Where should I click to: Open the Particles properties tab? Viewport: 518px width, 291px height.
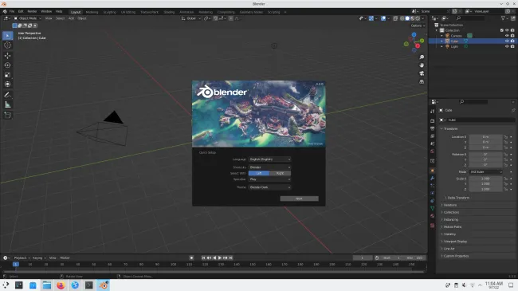(433, 186)
